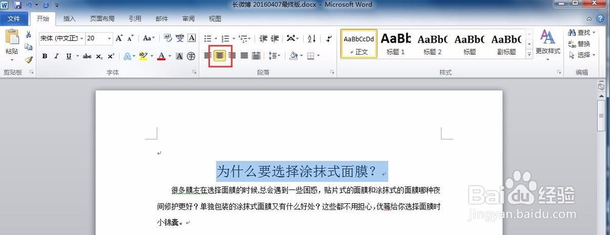Toggle Italic formatting

tap(56, 57)
